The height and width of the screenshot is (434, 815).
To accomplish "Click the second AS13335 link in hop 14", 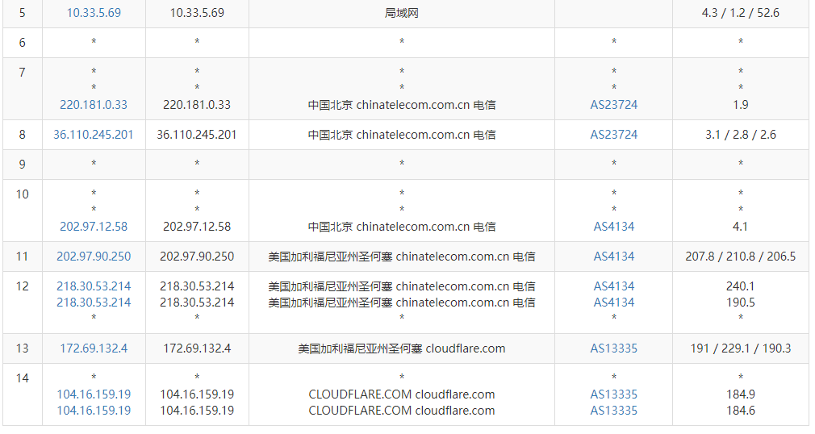I will tap(614, 411).
